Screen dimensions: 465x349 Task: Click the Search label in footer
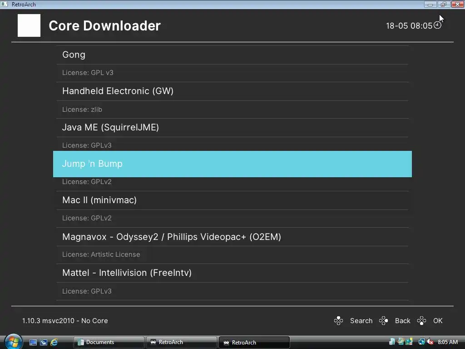tap(361, 321)
